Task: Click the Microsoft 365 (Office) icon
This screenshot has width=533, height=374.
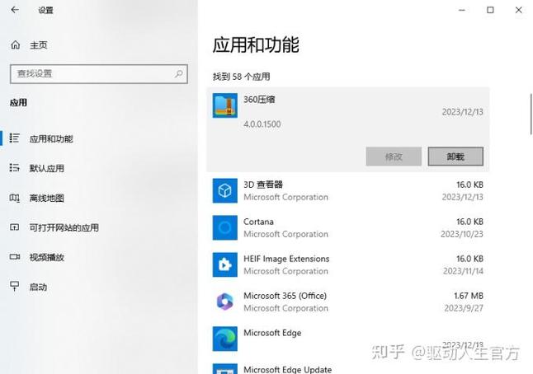Action: [x=225, y=302]
